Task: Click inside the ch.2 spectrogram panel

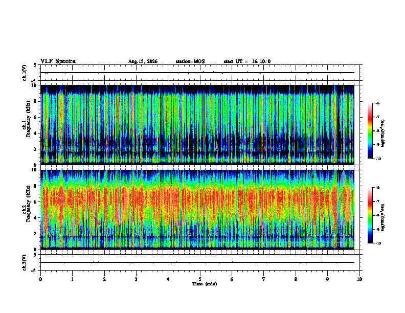Action: coord(197,210)
